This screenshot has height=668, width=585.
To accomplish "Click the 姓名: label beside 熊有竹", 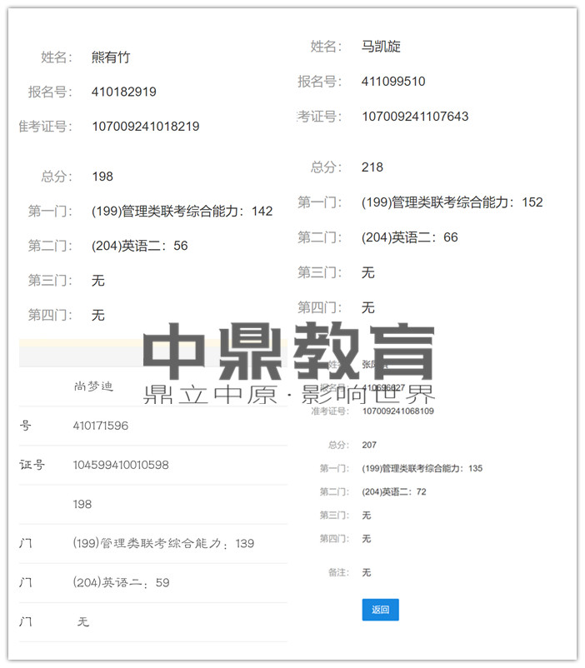I will pyautogui.click(x=57, y=57).
